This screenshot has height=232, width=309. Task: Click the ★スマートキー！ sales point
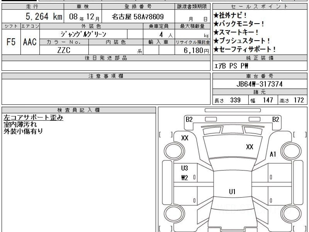pos(236,32)
